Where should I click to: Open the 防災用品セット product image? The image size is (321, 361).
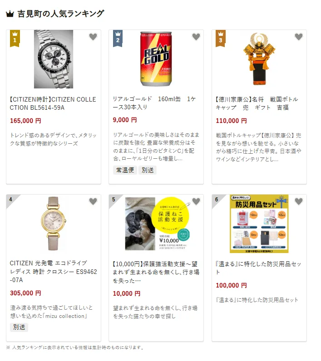(259, 224)
